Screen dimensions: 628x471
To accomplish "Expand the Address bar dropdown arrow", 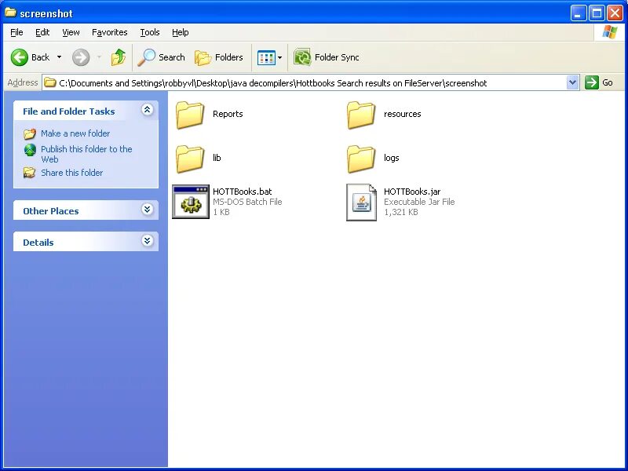I will pos(573,83).
